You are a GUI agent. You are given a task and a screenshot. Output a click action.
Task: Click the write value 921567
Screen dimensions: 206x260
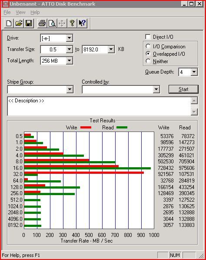(x=166, y=174)
